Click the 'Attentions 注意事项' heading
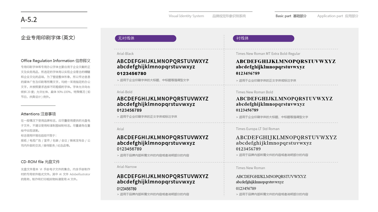Viewport: 378px width, 212px height. [38, 114]
